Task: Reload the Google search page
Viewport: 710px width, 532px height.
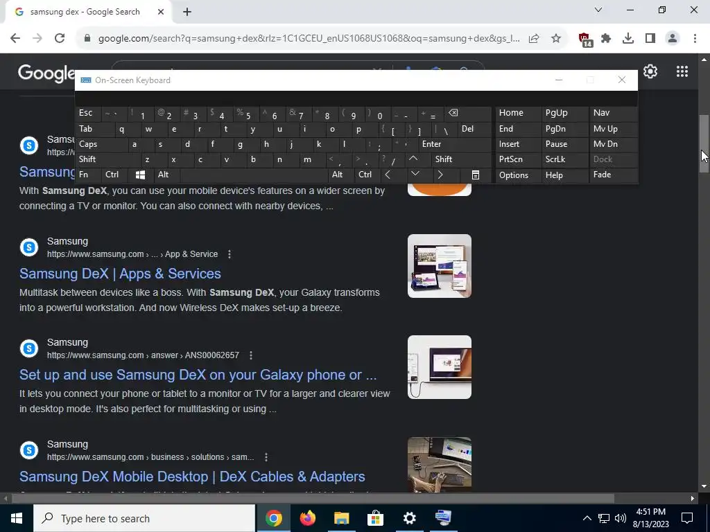Action: coord(60,39)
